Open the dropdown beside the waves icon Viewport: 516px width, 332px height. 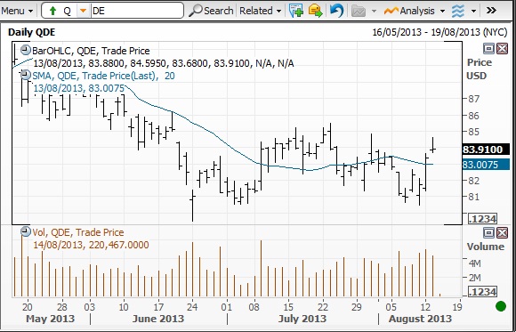473,12
